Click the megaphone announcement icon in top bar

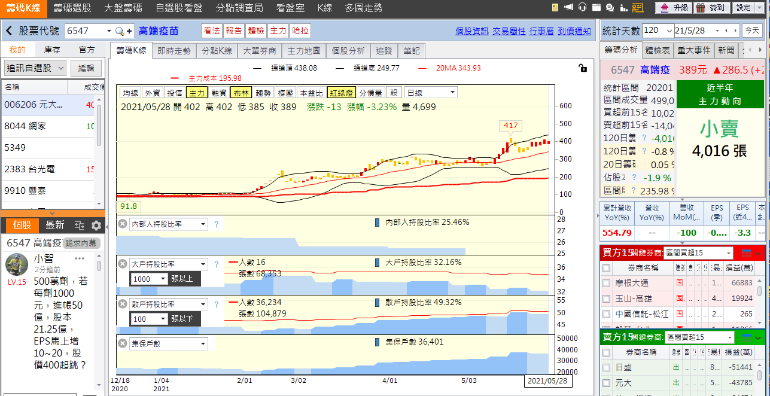[x=568, y=8]
